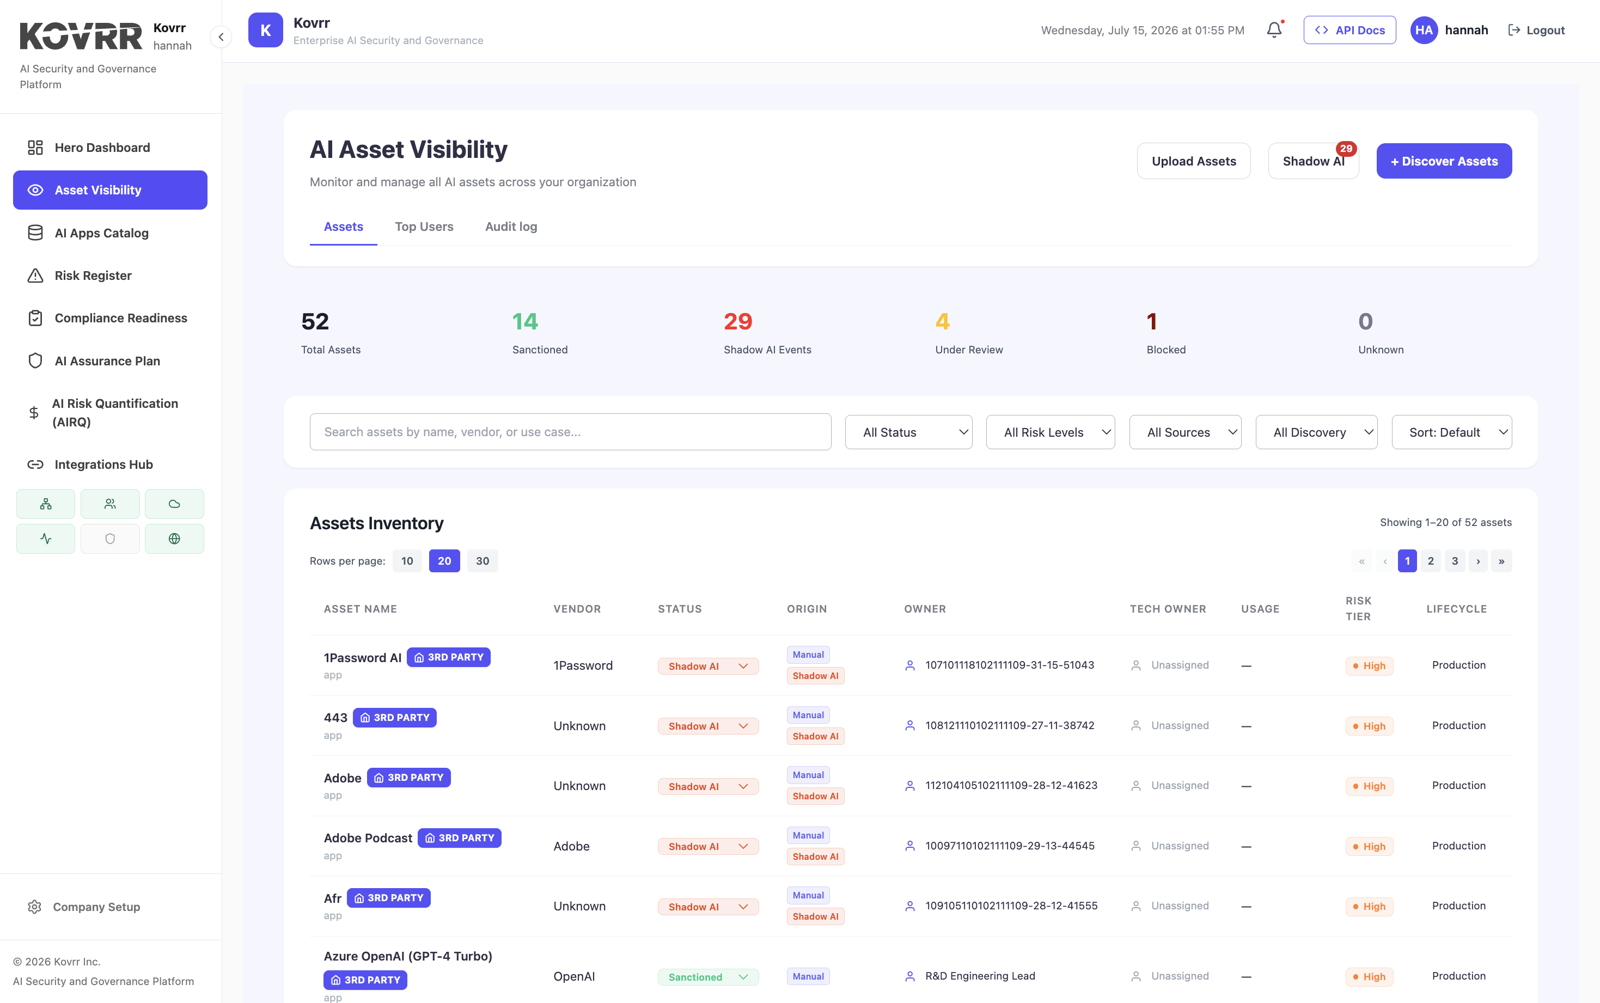Click the 29 Shadow AI Events stat
Image resolution: width=1600 pixels, height=1003 pixels.
point(767,333)
